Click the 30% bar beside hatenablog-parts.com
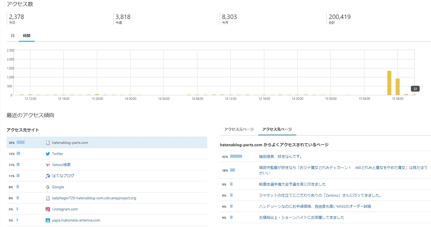This screenshot has width=431, height=227. [x=20, y=142]
